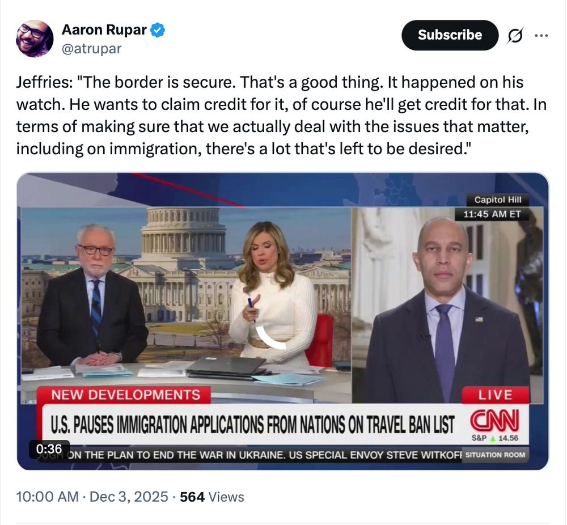Viewport: 567px width, 525px height.
Task: Select the tweet text quoting Jeffries
Action: click(x=281, y=115)
